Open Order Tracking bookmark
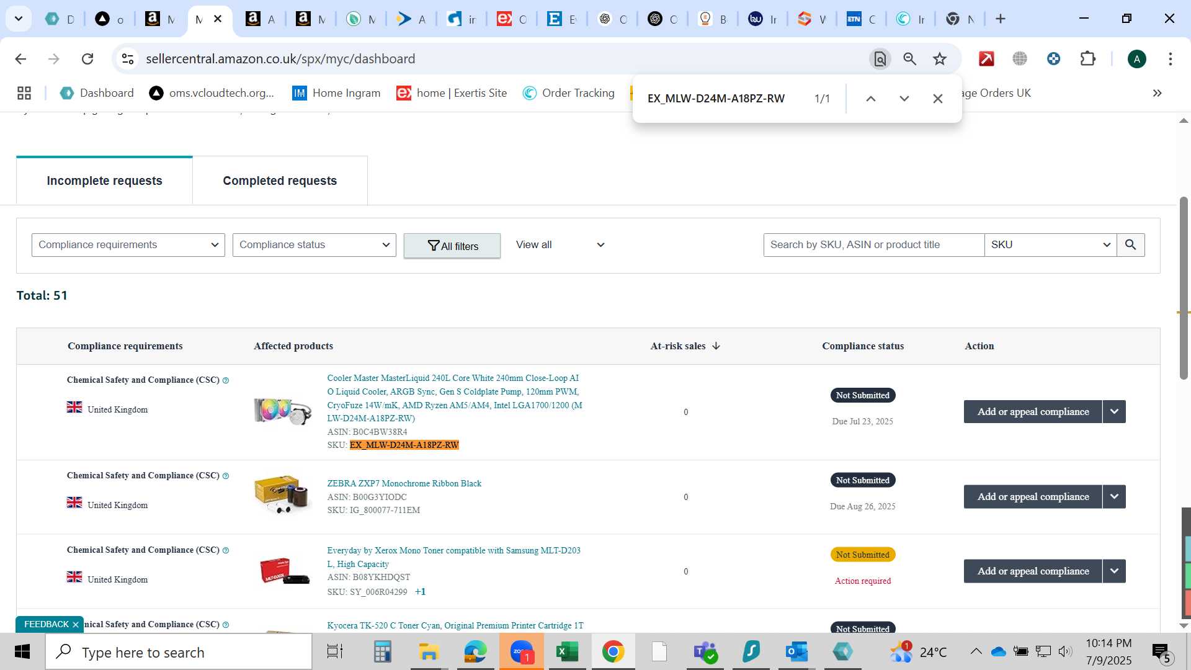The image size is (1191, 670). [x=569, y=93]
